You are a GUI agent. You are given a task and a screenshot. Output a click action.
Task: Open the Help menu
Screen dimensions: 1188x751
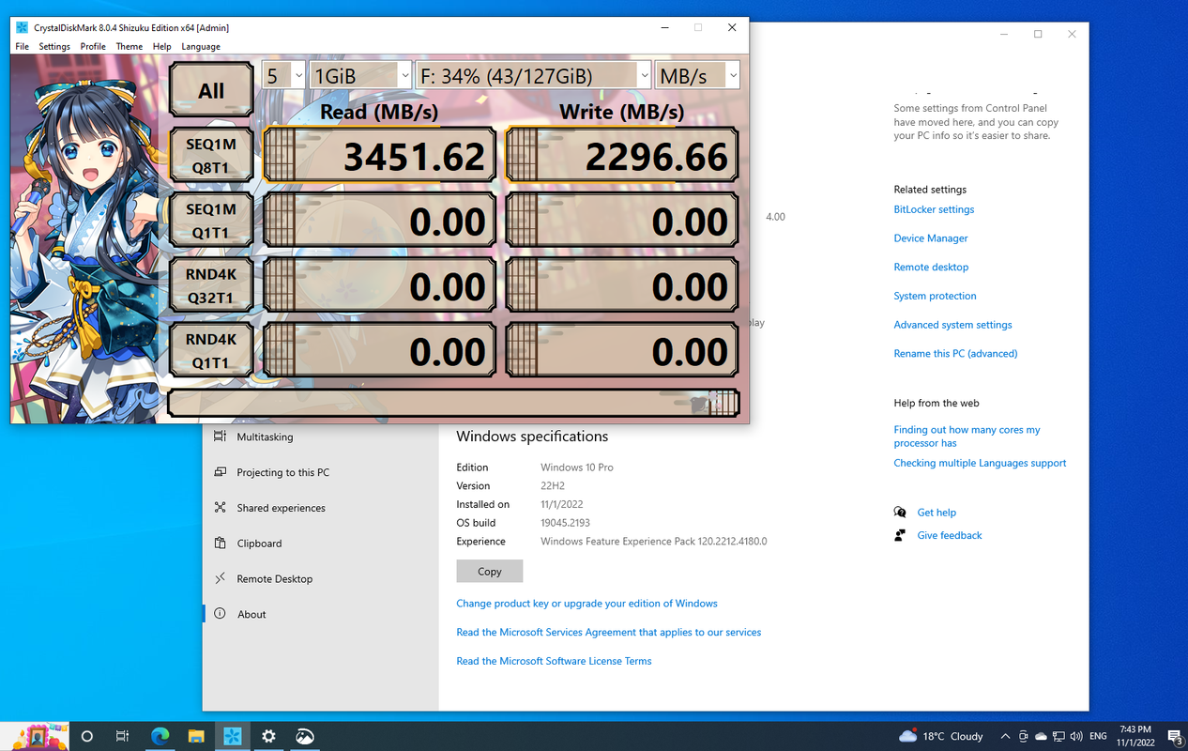click(x=161, y=46)
